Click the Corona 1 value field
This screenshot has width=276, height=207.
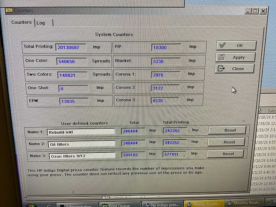(x=166, y=75)
